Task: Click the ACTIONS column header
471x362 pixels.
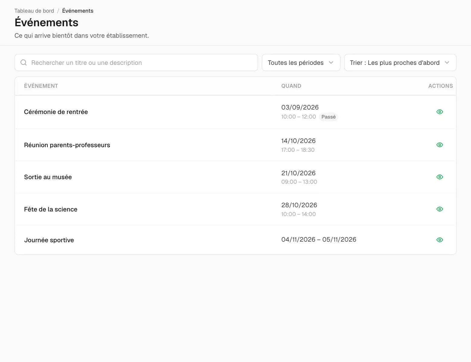Action: click(441, 86)
